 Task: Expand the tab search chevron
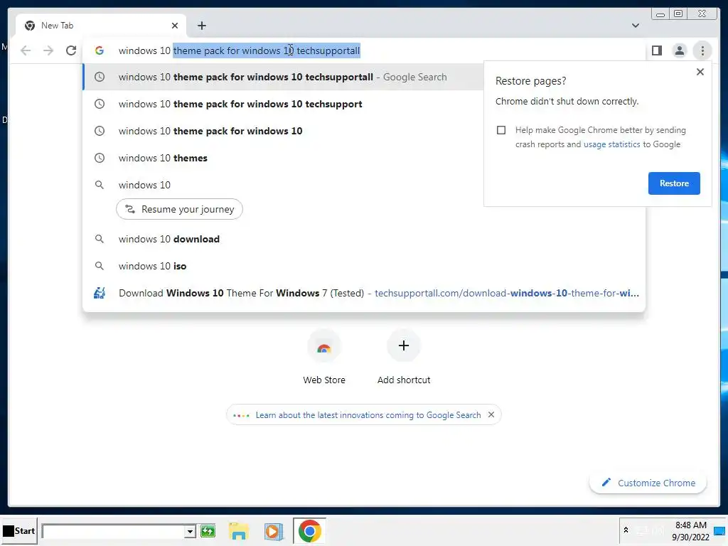click(x=635, y=26)
